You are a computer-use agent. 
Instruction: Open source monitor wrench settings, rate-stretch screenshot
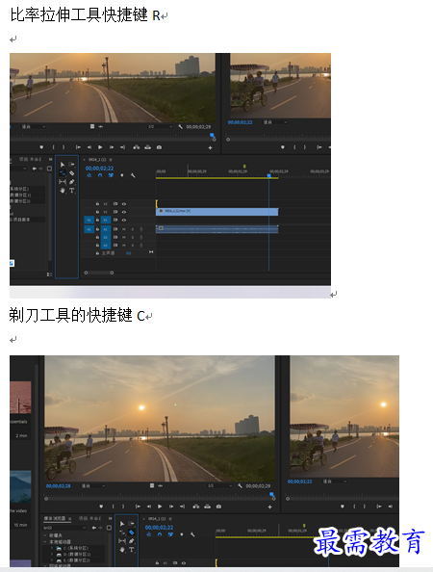click(181, 126)
